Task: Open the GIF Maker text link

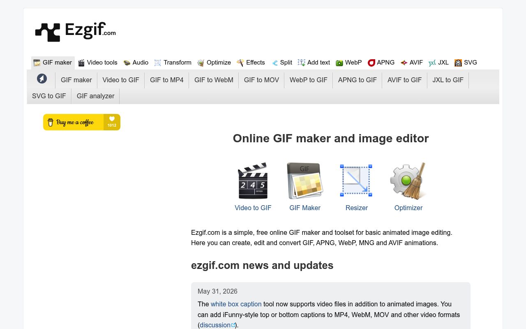Action: pos(305,208)
